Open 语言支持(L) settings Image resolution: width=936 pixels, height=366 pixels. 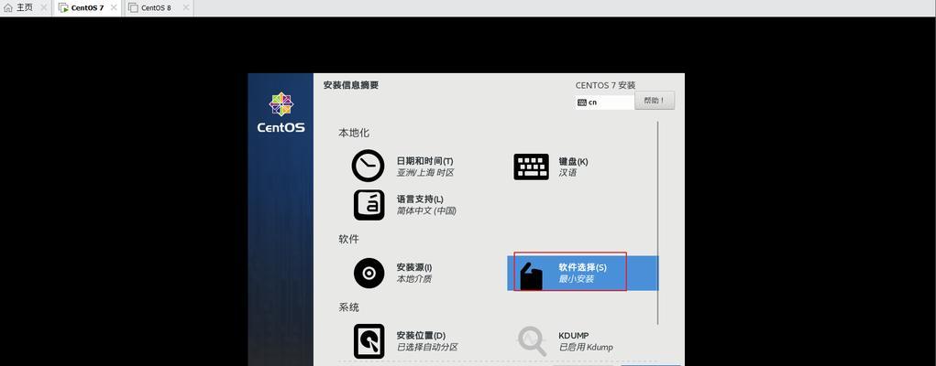[x=420, y=199]
